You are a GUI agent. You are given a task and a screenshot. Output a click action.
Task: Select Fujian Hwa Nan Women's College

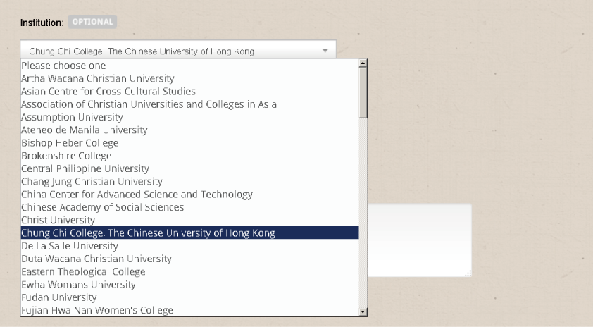coord(189,310)
